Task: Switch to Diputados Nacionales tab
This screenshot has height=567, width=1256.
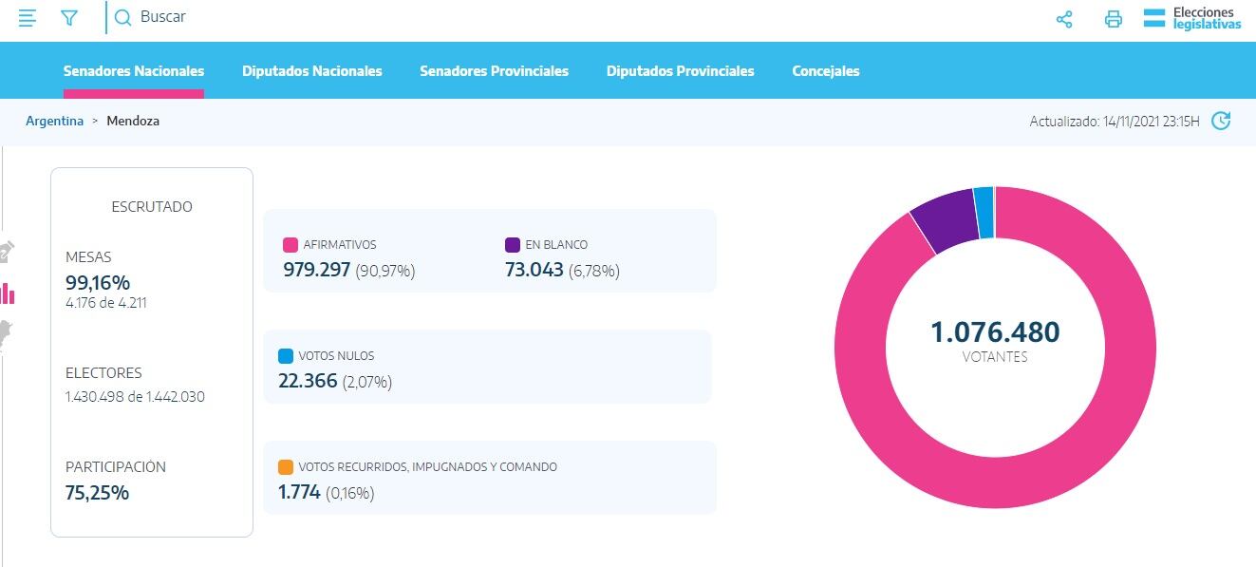Action: coord(311,71)
